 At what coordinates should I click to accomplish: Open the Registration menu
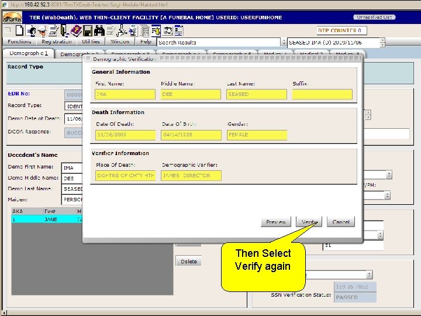click(56, 42)
